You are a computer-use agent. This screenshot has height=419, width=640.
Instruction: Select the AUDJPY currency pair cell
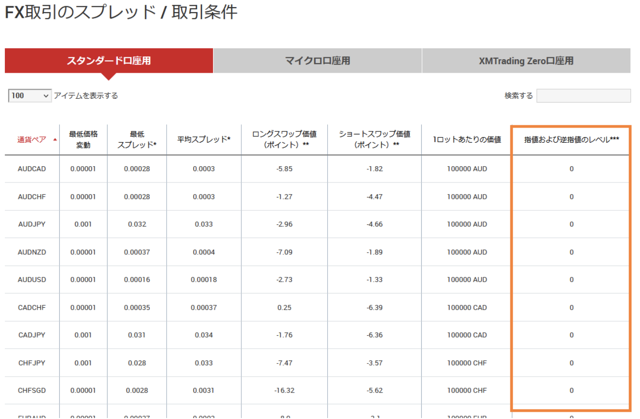32,224
